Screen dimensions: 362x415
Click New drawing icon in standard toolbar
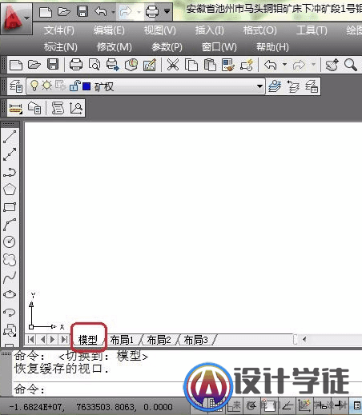pyautogui.click(x=16, y=65)
